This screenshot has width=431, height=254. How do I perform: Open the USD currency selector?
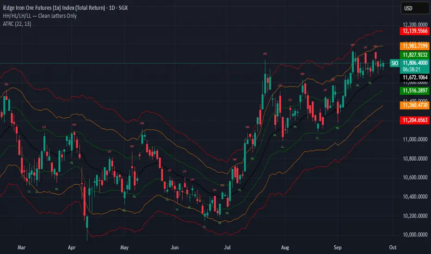tap(415, 8)
